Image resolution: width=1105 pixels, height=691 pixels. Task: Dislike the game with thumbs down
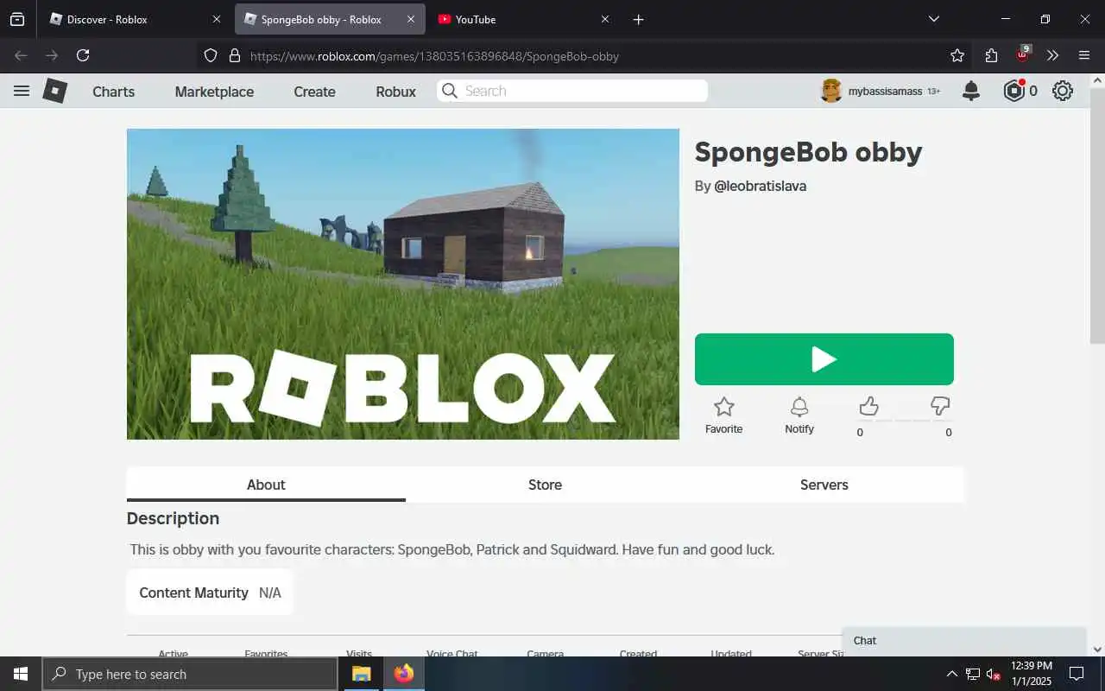(940, 406)
